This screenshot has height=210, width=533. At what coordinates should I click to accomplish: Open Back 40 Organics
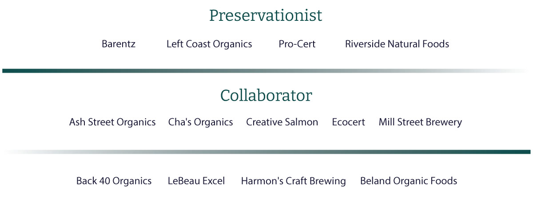[x=114, y=181]
